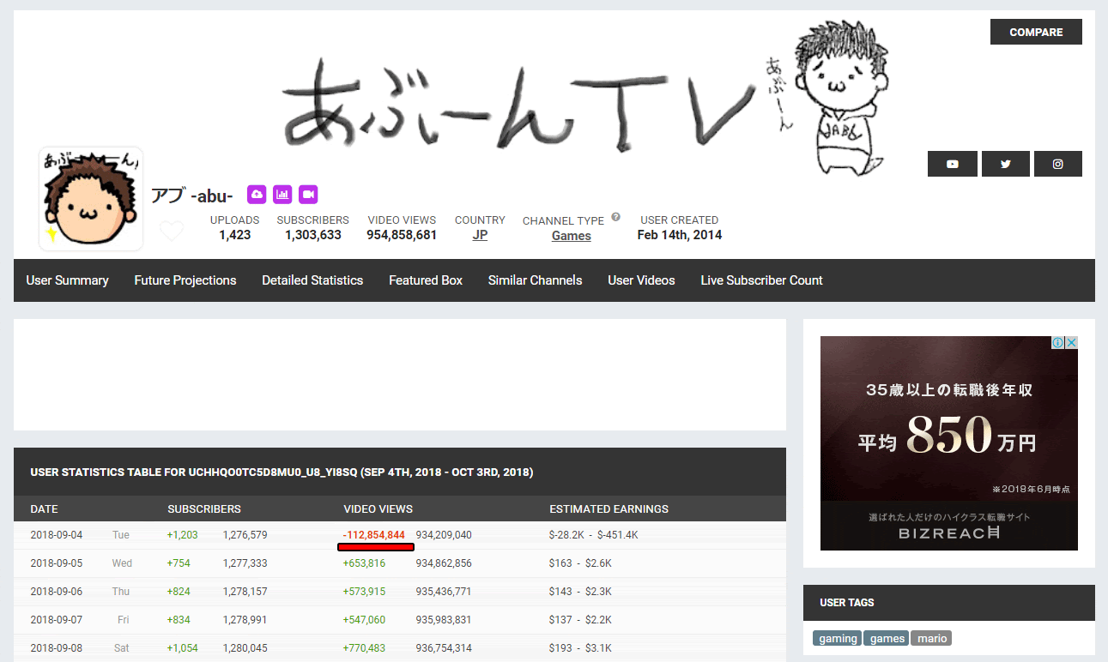Image resolution: width=1108 pixels, height=662 pixels.
Task: Click the Games channel type link
Action: tap(572, 236)
